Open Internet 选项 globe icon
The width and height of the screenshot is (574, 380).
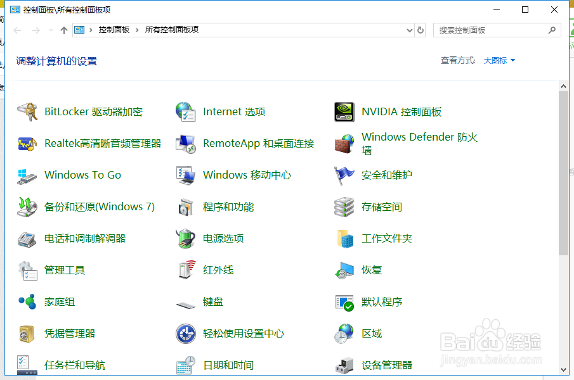pyautogui.click(x=186, y=112)
